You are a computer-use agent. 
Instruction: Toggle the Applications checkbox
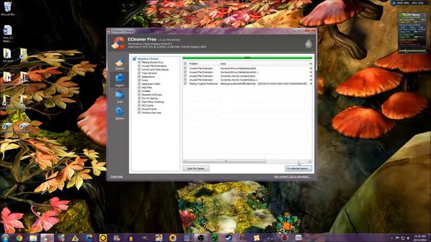point(139,77)
